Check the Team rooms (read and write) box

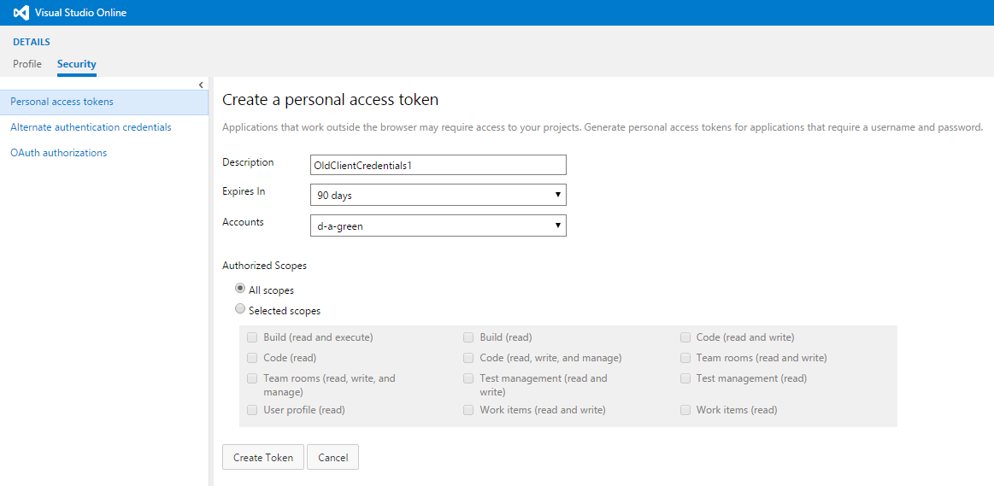point(685,358)
